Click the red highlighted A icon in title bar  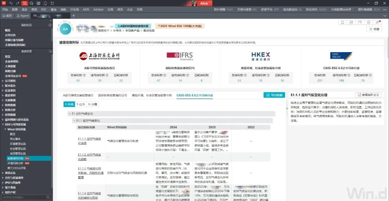[24, 3]
